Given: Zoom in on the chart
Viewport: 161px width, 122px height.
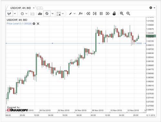Looking at the screenshot, I should (x=122, y=13).
